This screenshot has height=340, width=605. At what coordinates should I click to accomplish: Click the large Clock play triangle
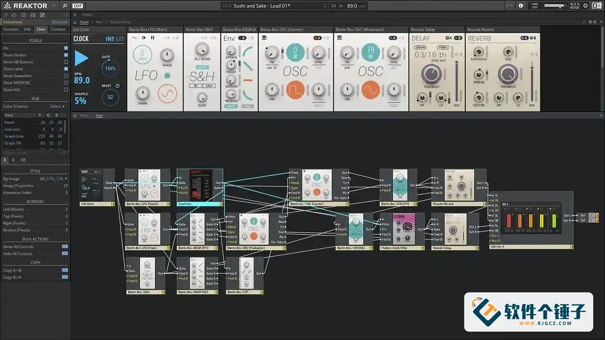coord(81,58)
